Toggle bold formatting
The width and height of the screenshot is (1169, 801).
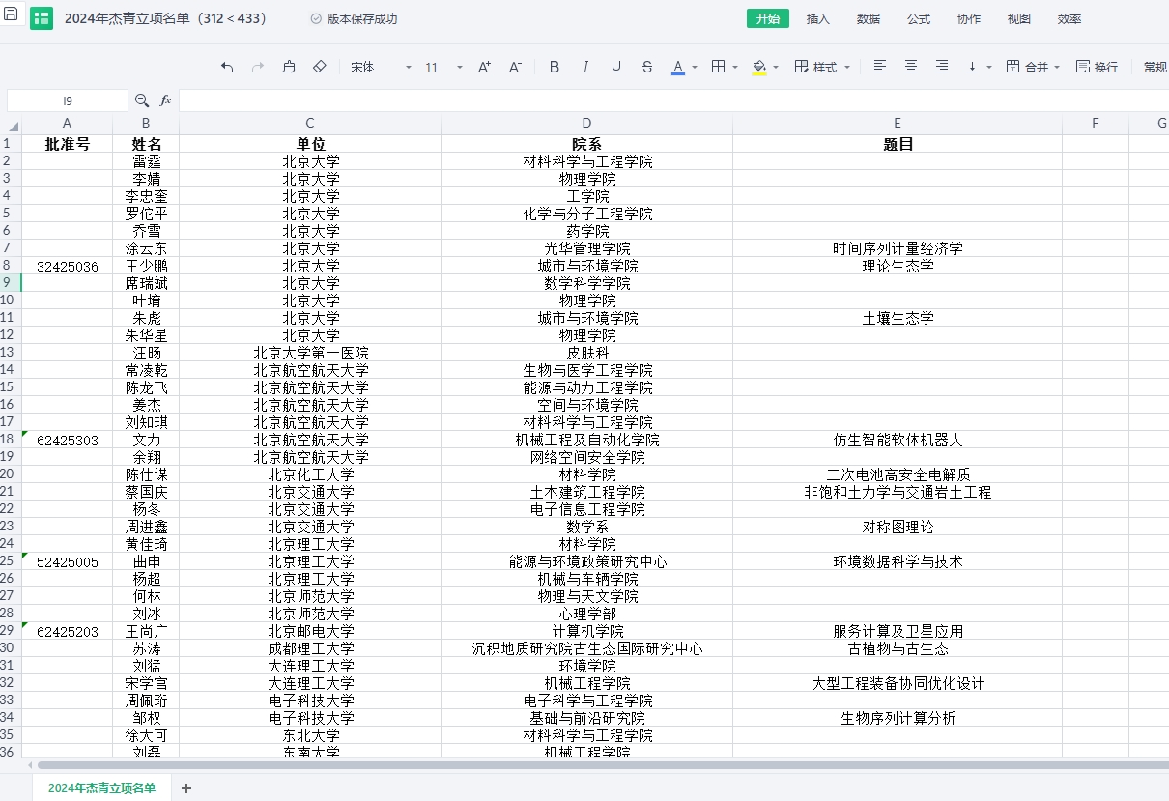[555, 67]
